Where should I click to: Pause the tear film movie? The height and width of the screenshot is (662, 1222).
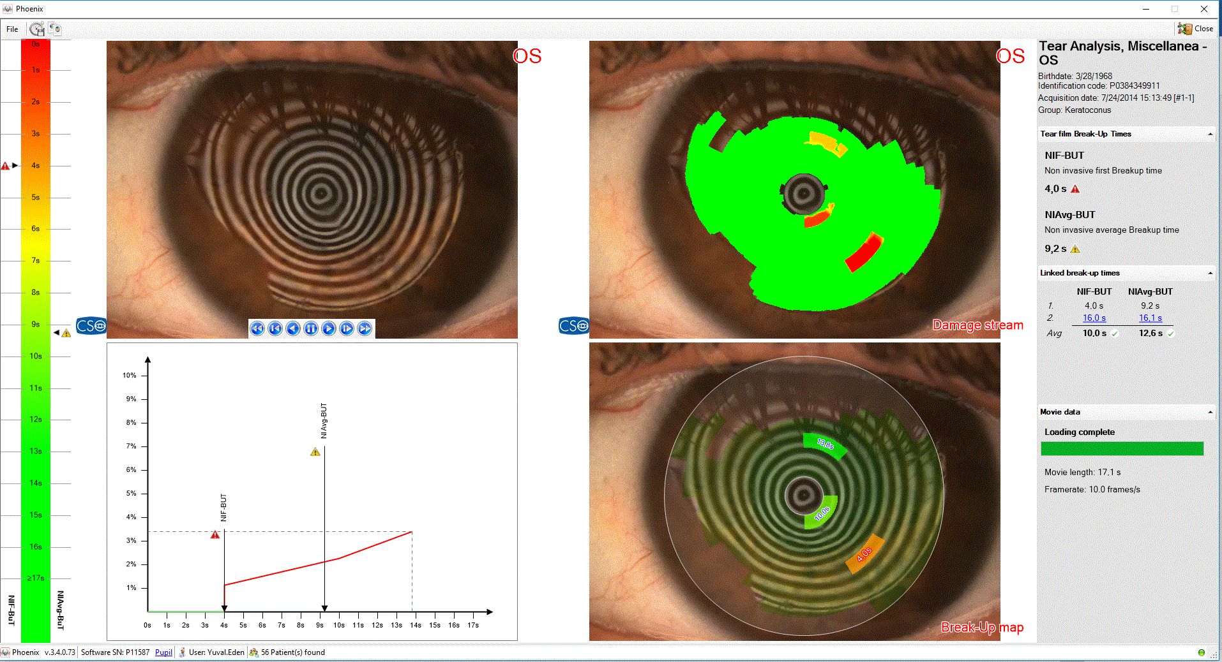311,328
